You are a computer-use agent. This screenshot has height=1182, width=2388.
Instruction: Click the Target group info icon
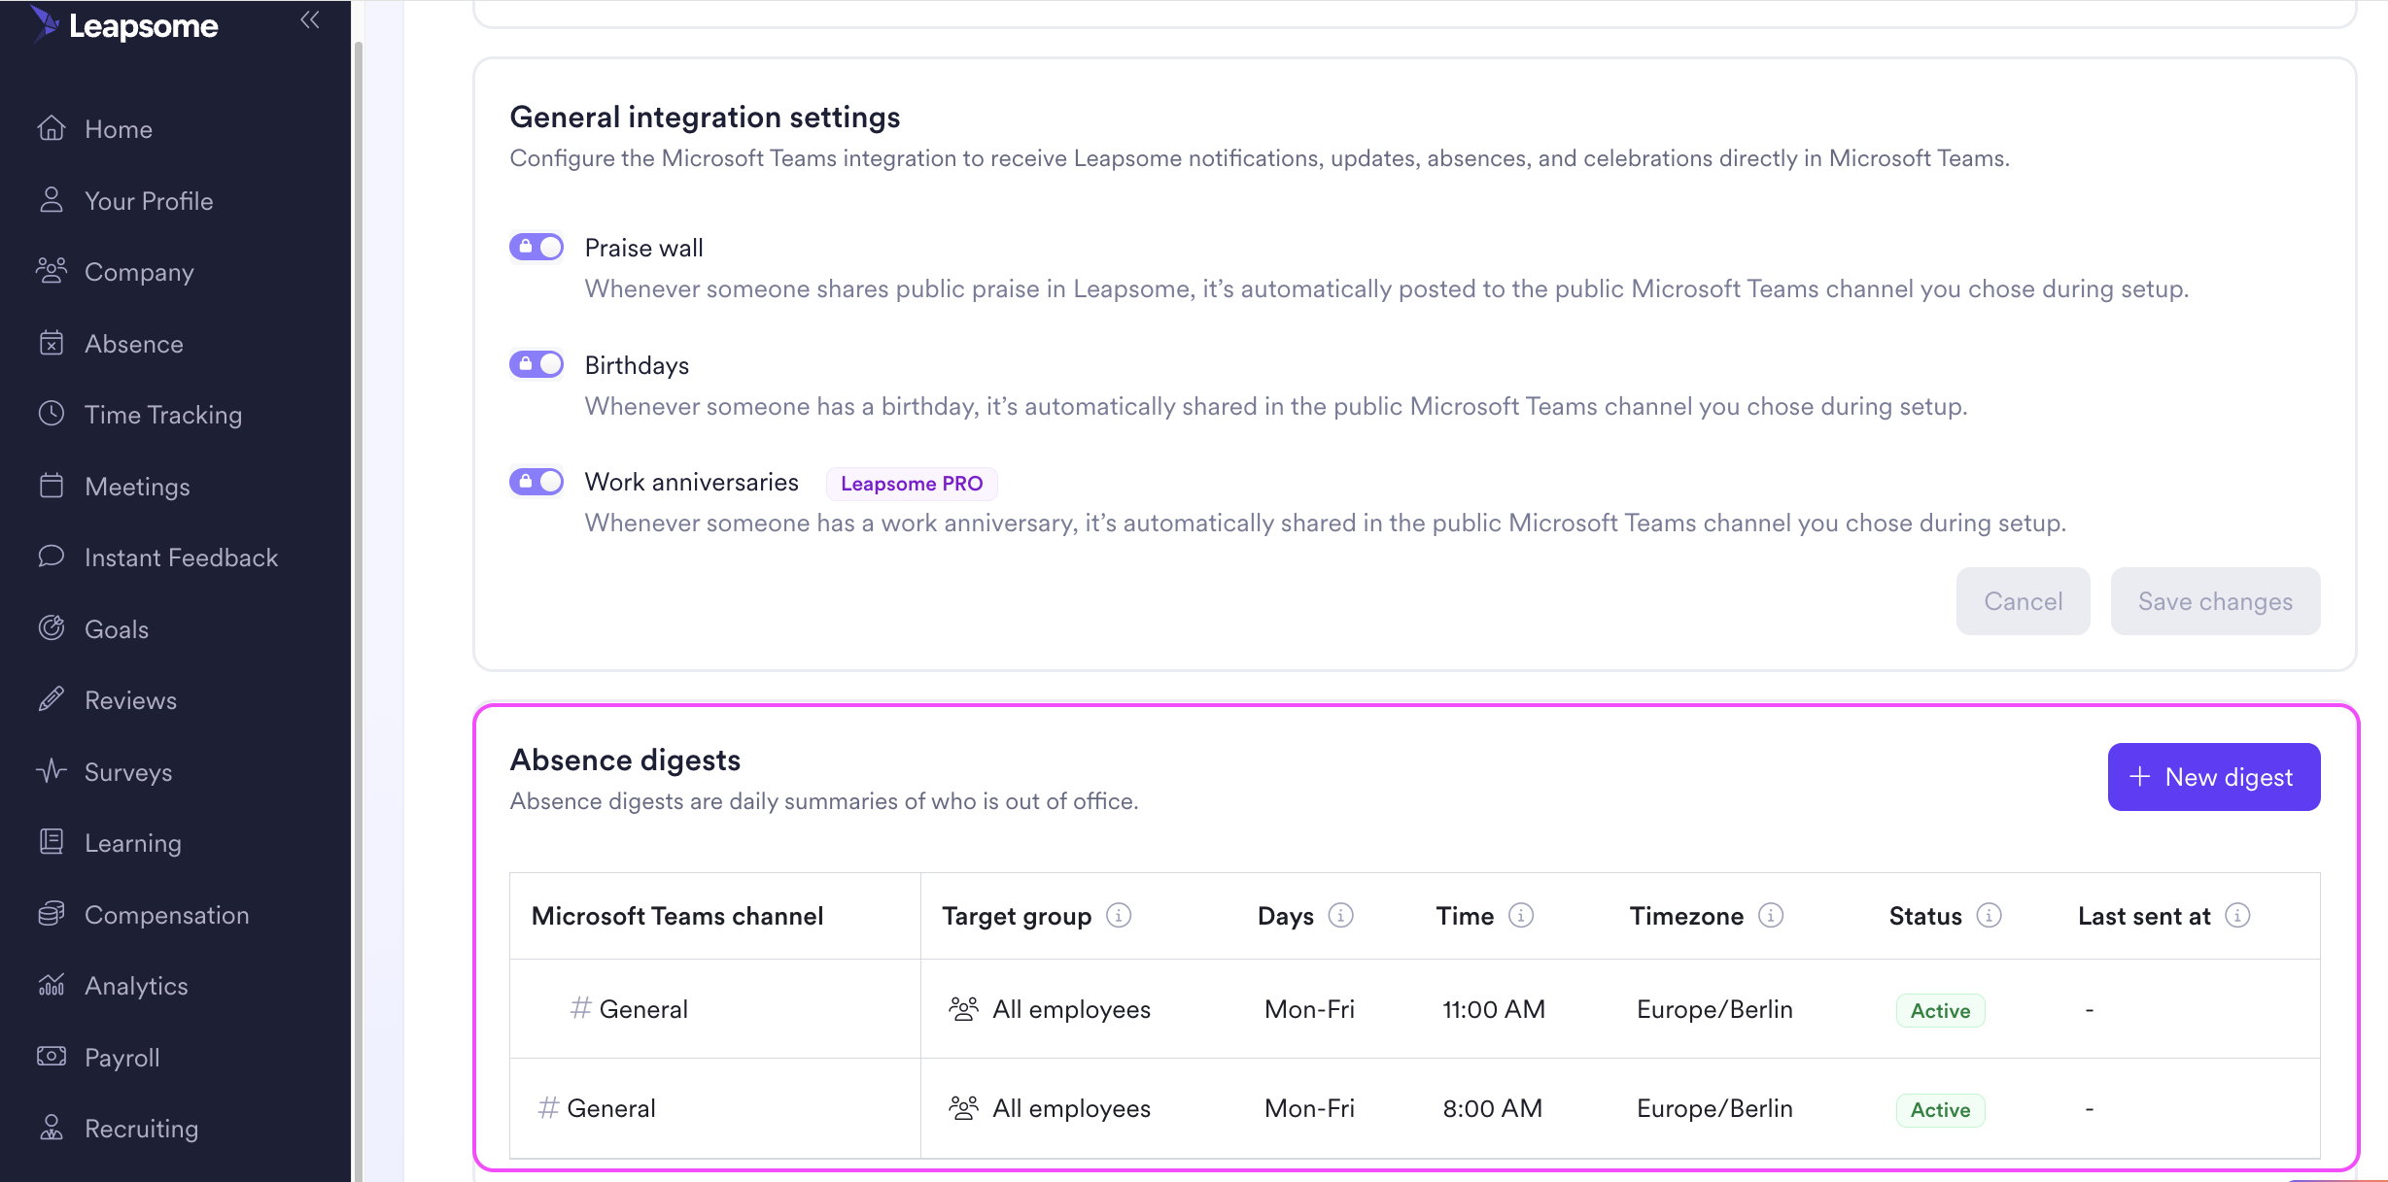click(x=1119, y=916)
